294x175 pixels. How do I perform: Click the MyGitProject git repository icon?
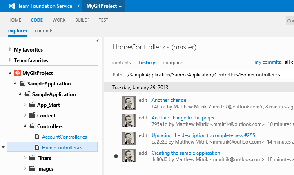tap(17, 73)
